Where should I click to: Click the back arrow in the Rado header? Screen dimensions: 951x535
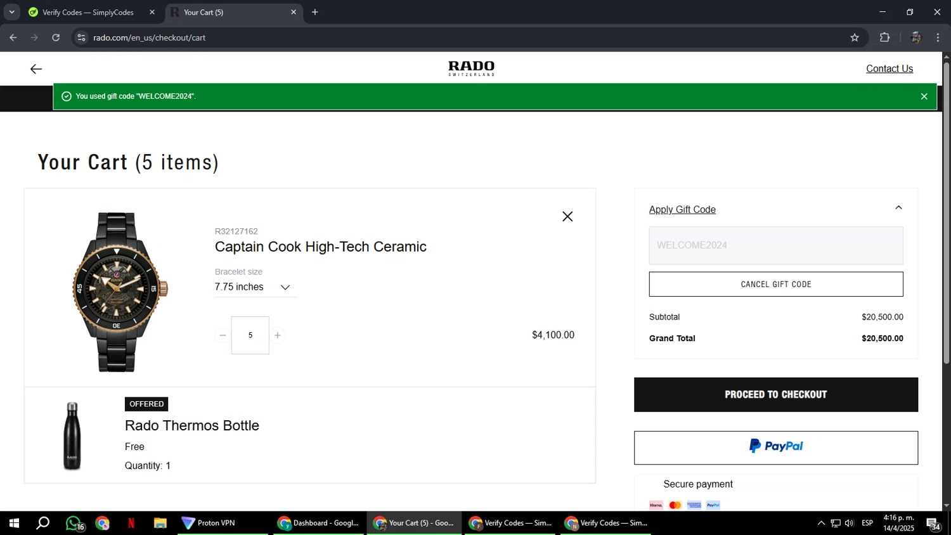(36, 69)
